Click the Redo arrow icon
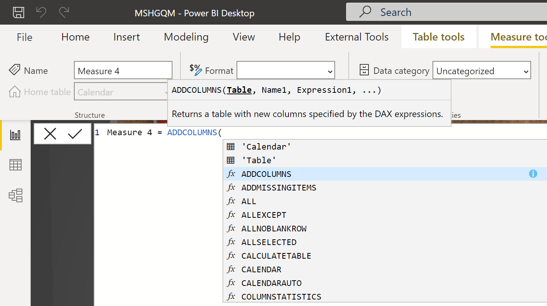 point(64,12)
